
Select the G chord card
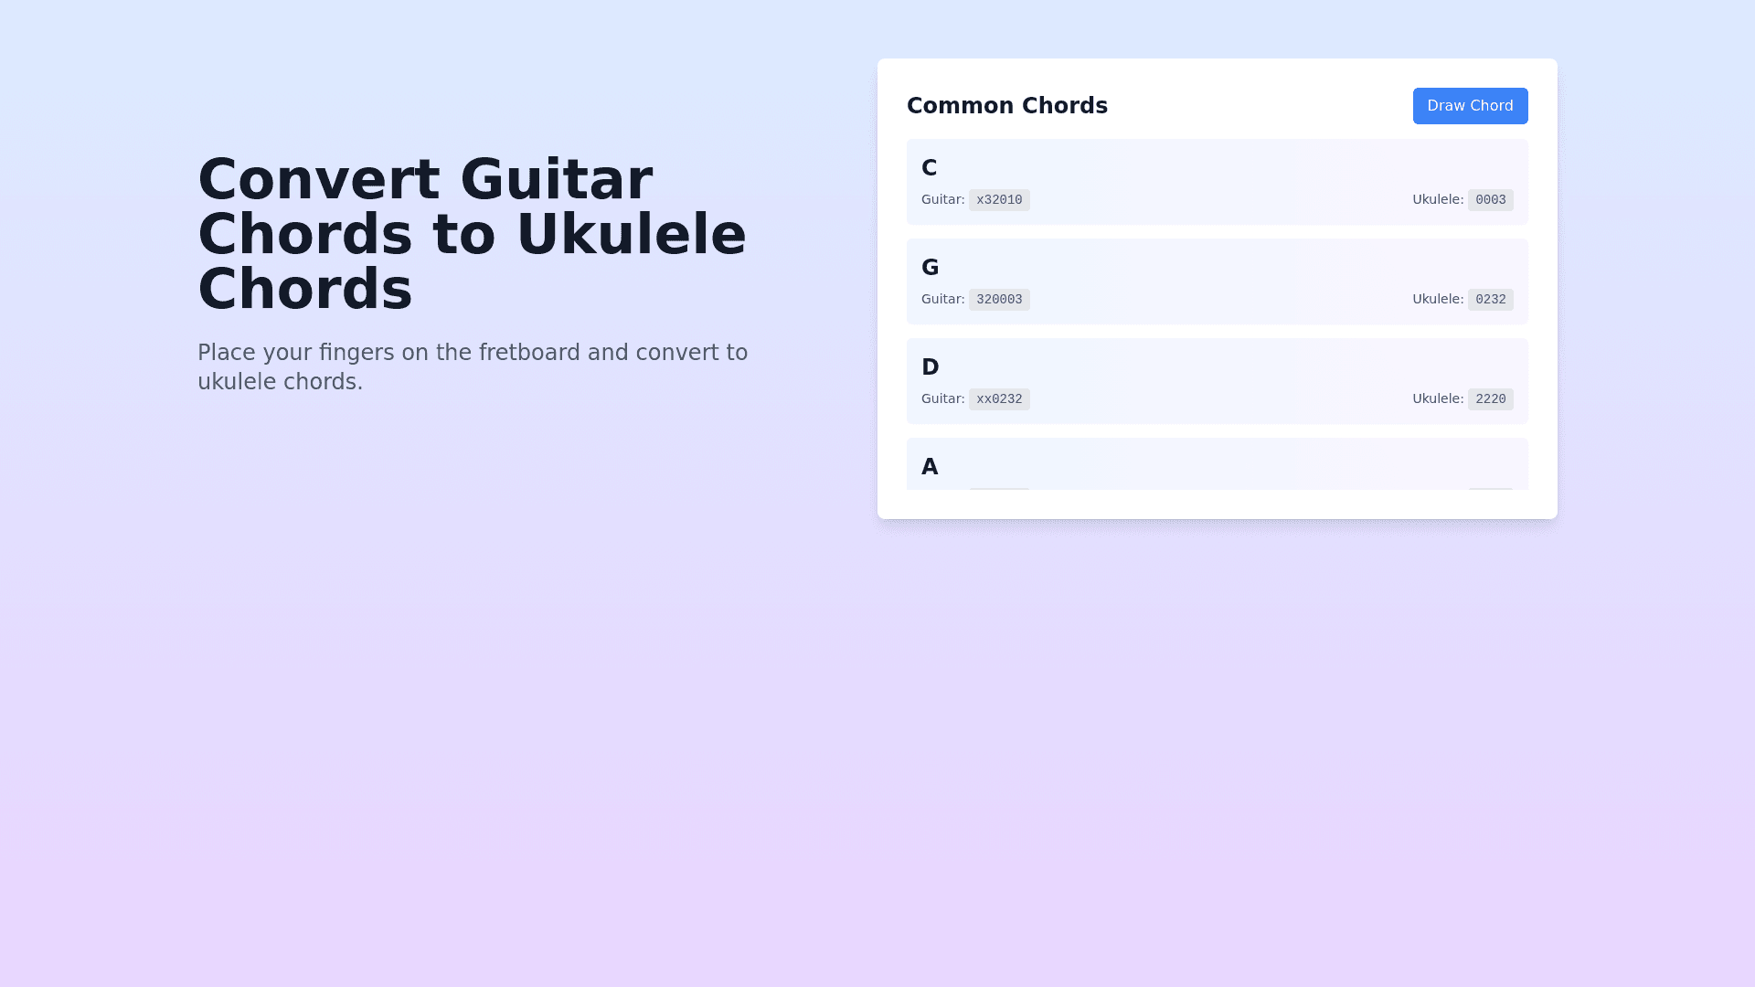1216,281
